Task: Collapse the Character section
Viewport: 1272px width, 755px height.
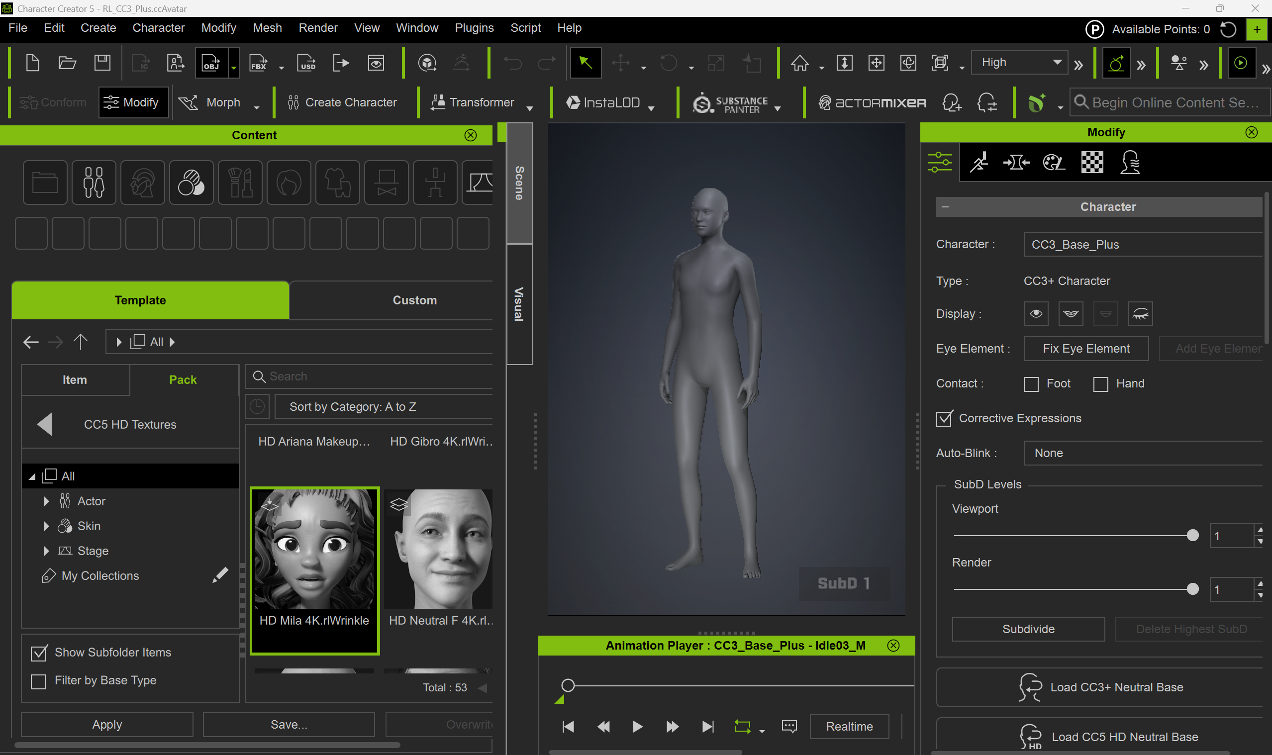Action: (945, 207)
